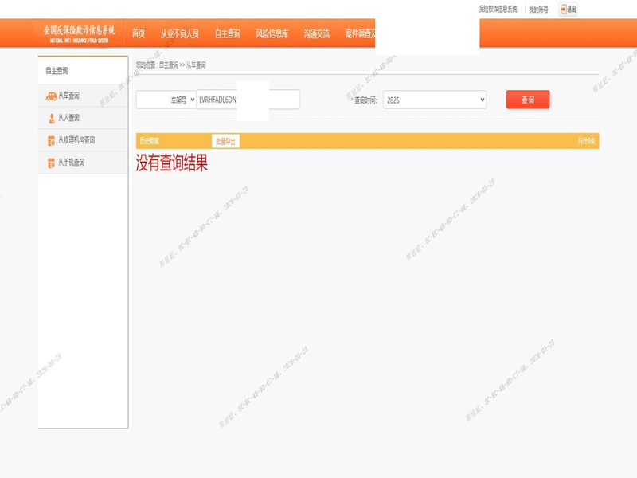Open 沟通交流 menu item
The image size is (637, 478).
tap(316, 33)
